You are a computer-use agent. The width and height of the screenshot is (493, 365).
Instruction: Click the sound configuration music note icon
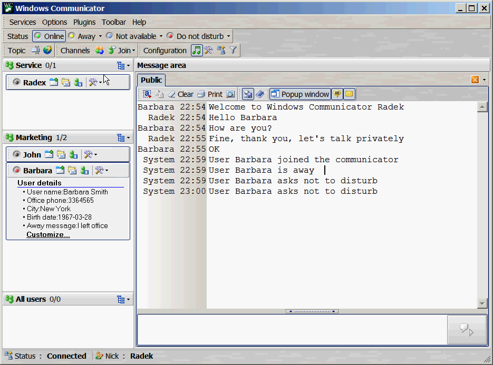(x=197, y=50)
